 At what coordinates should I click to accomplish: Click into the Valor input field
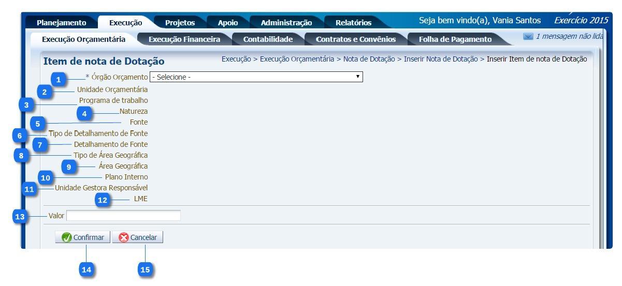[x=123, y=216]
